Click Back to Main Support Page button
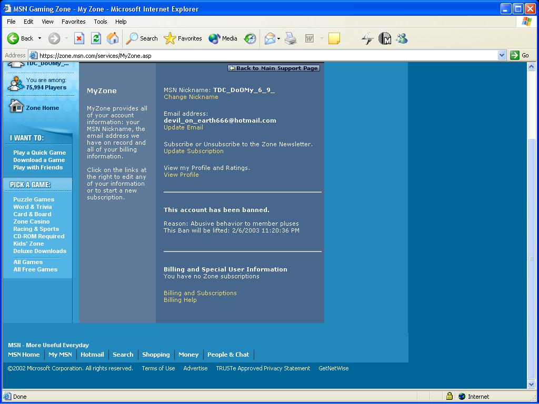 click(x=274, y=68)
